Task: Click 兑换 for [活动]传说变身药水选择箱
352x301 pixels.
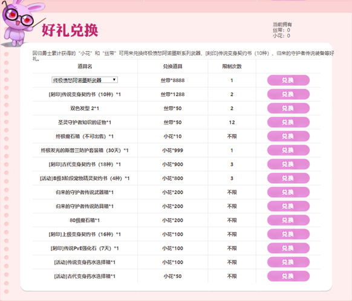Action: (x=288, y=262)
